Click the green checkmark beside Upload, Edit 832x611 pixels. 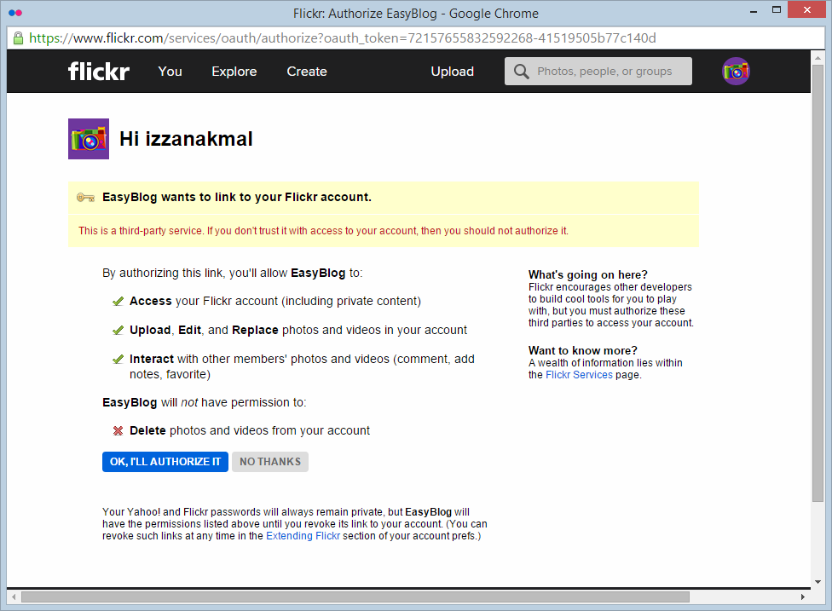[x=118, y=331]
